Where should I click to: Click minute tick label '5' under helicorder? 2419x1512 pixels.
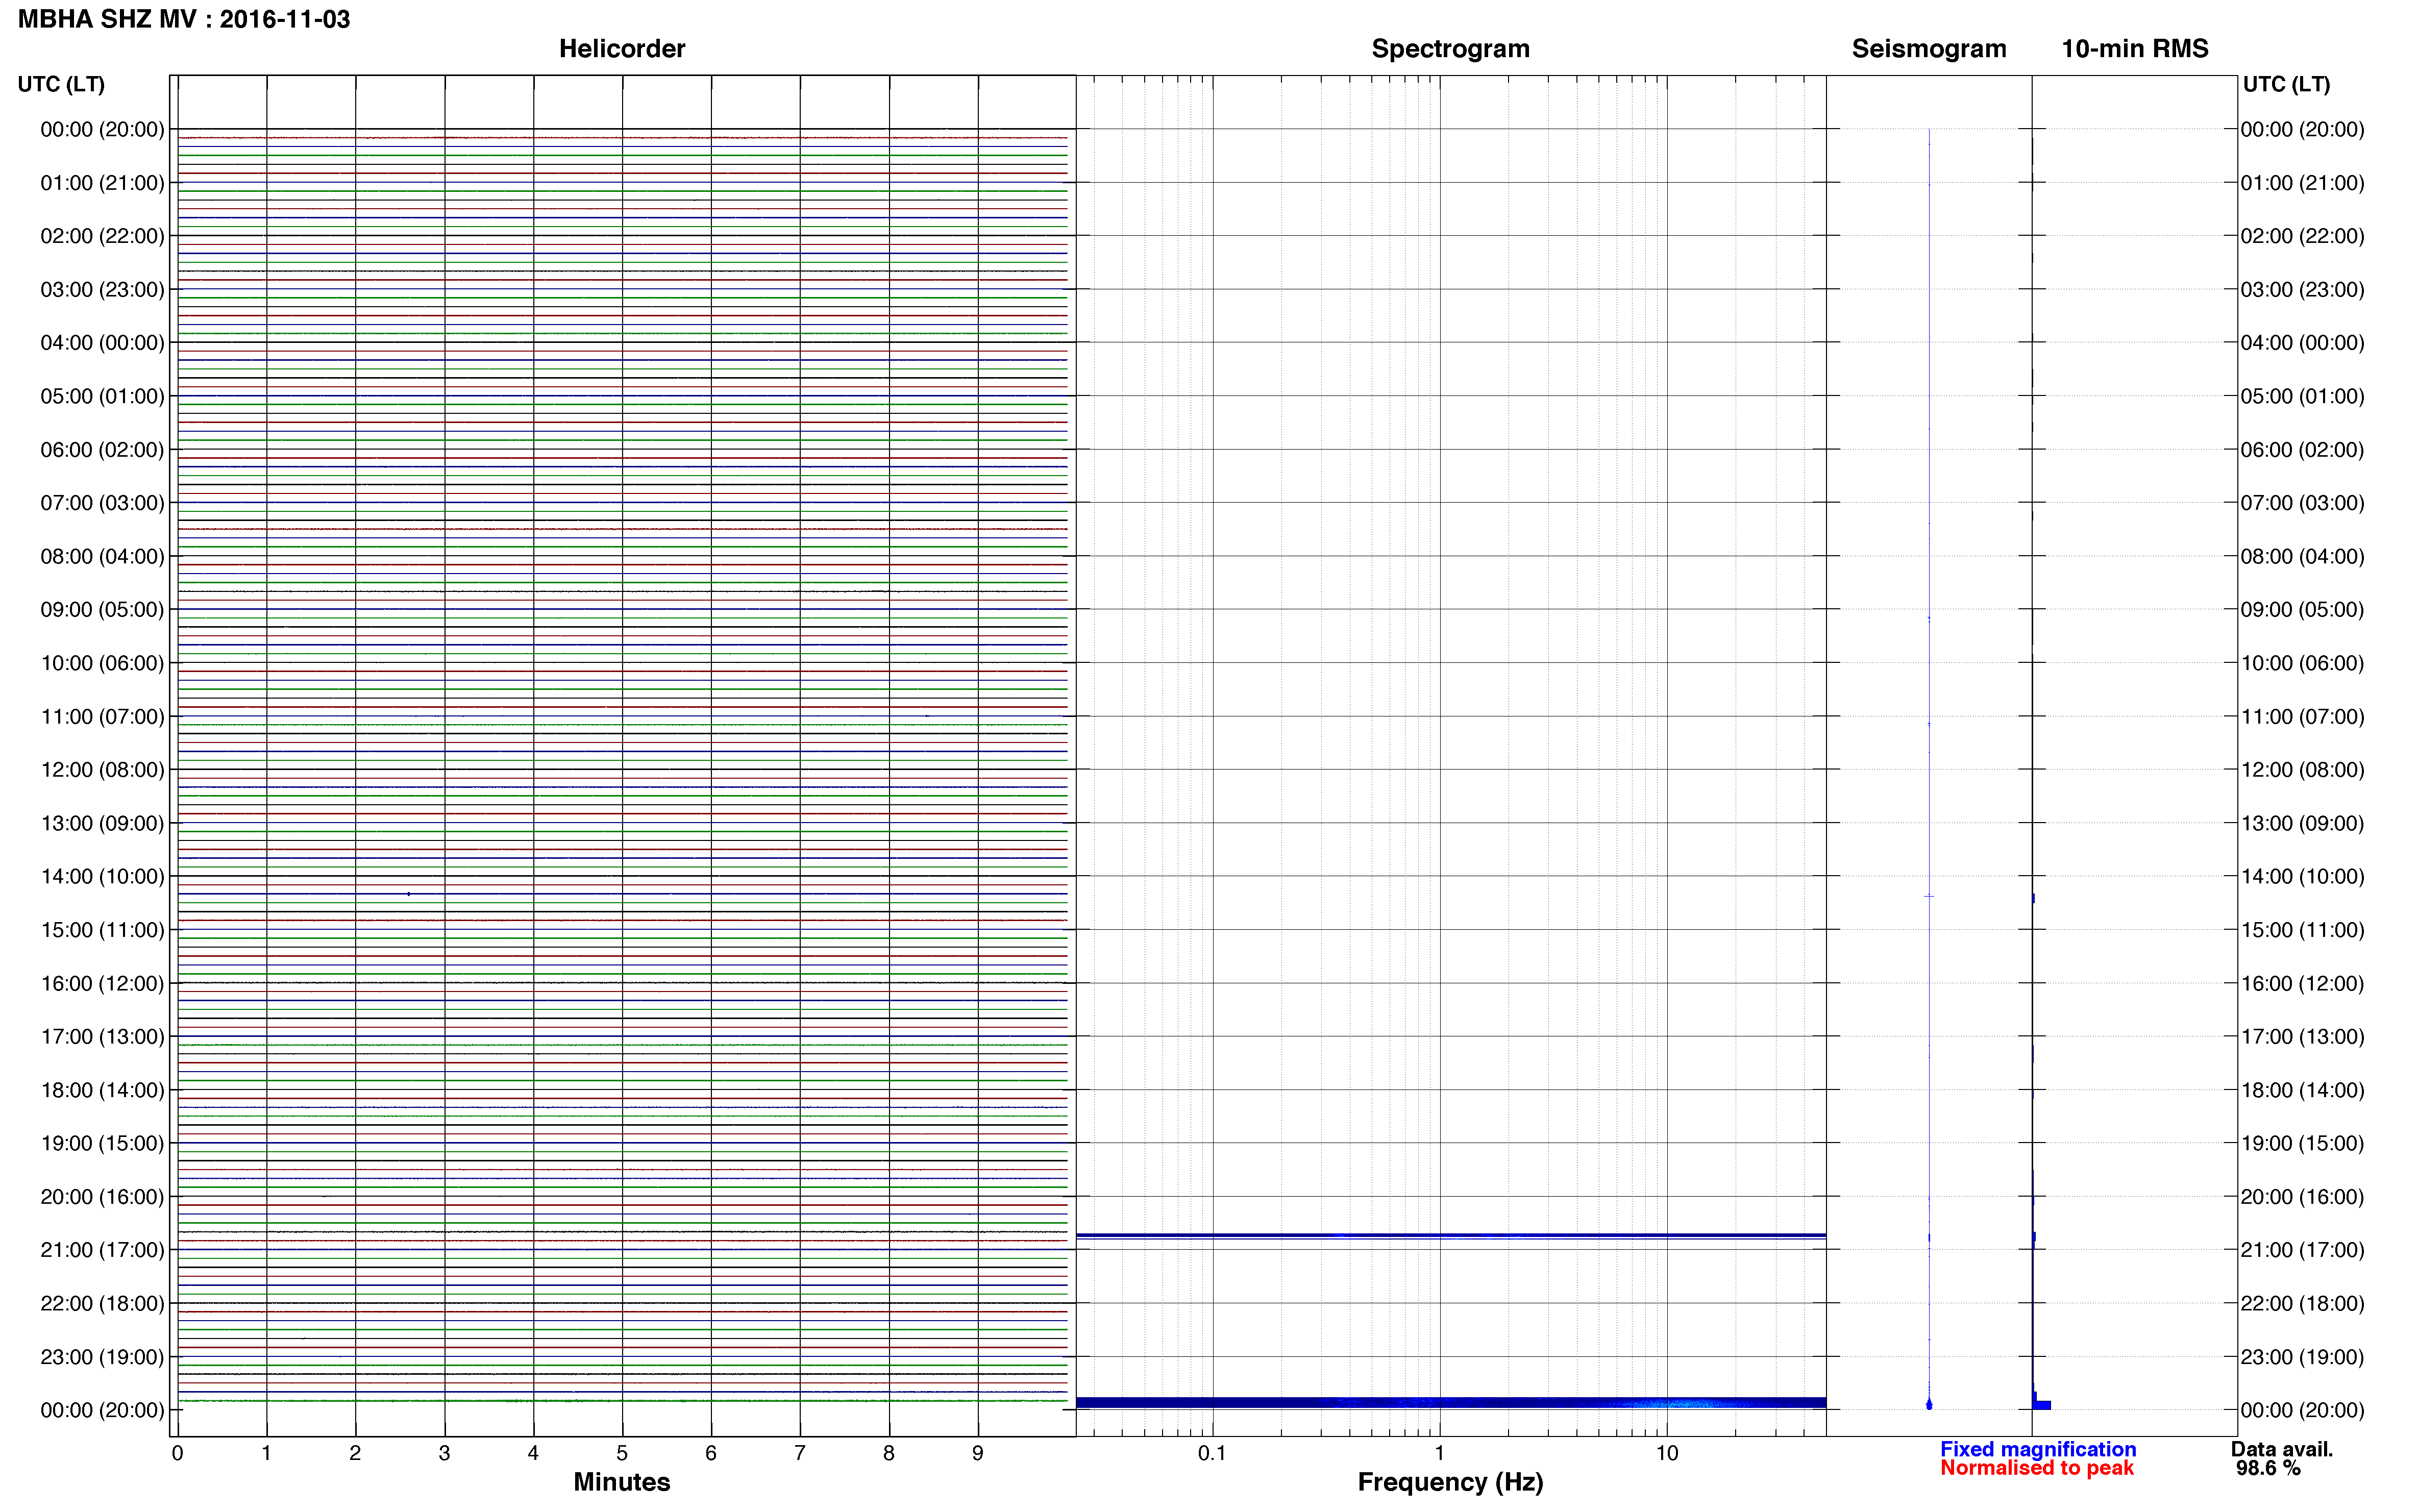[622, 1453]
